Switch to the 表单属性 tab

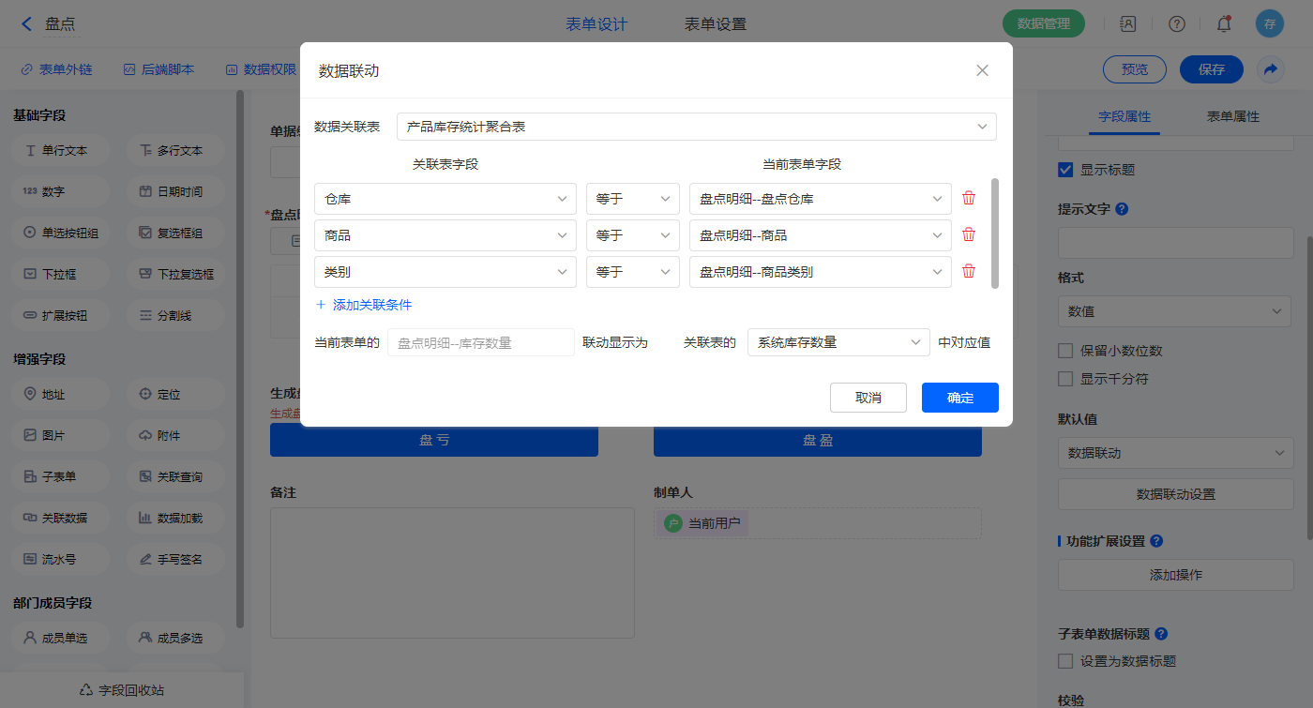[x=1232, y=116]
